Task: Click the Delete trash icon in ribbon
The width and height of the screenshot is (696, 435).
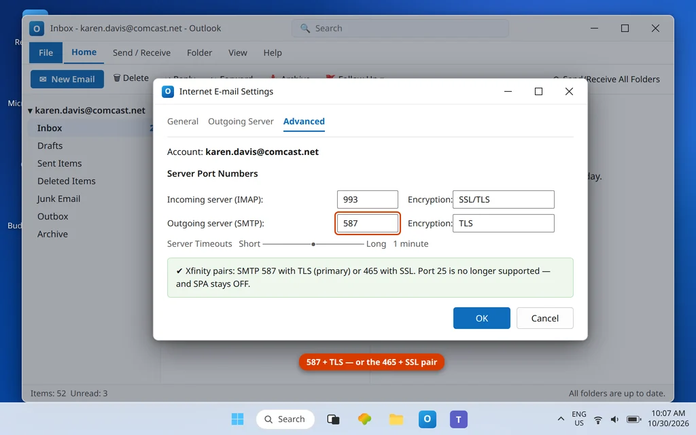Action: click(x=117, y=78)
